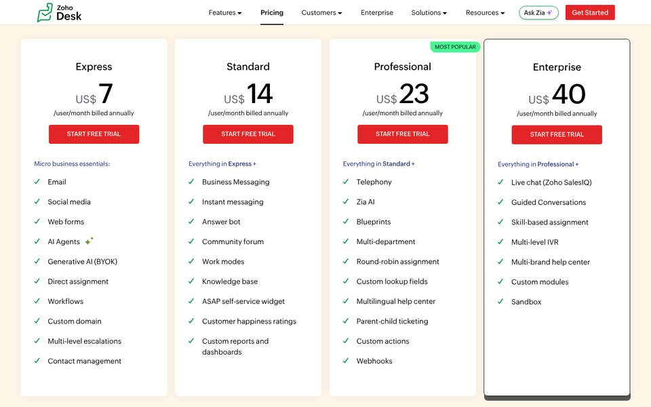
Task: Click the checkmark beside Work modes
Action: [191, 261]
